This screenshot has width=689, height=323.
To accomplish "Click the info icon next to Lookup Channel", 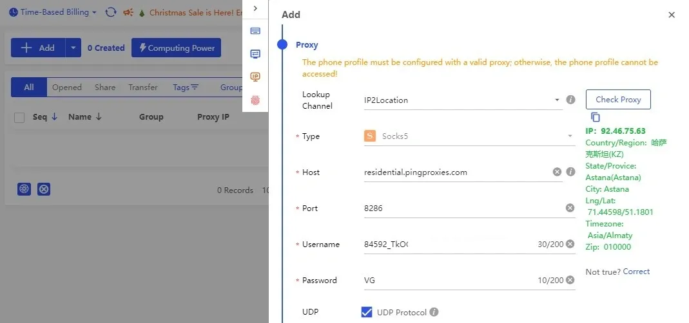I will (571, 100).
